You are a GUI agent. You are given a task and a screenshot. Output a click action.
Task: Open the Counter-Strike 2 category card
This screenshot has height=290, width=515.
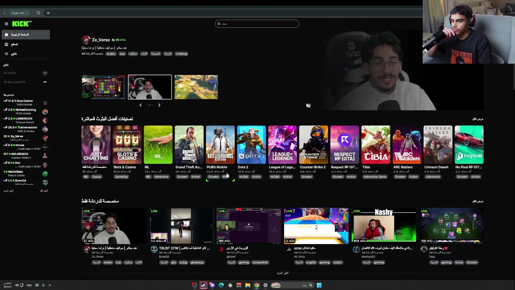[313, 145]
